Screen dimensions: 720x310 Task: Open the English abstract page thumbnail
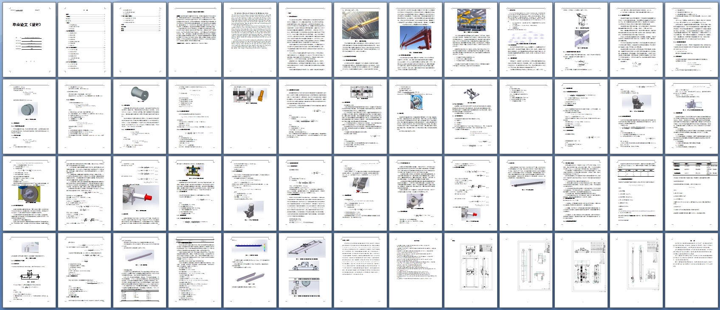pos(250,39)
